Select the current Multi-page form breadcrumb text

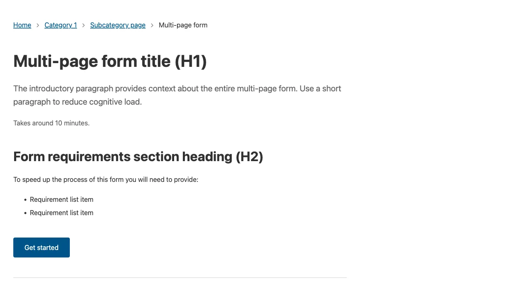point(183,25)
